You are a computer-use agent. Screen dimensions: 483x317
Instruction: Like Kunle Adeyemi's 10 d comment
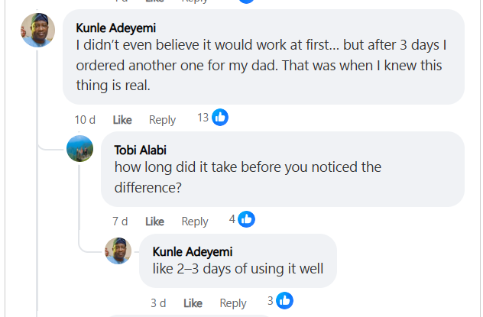click(122, 120)
